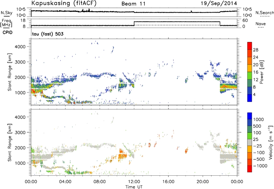Click the 'Freq. [MHz]' axis label
This screenshot has height=189, width=274.
pyautogui.click(x=7, y=23)
